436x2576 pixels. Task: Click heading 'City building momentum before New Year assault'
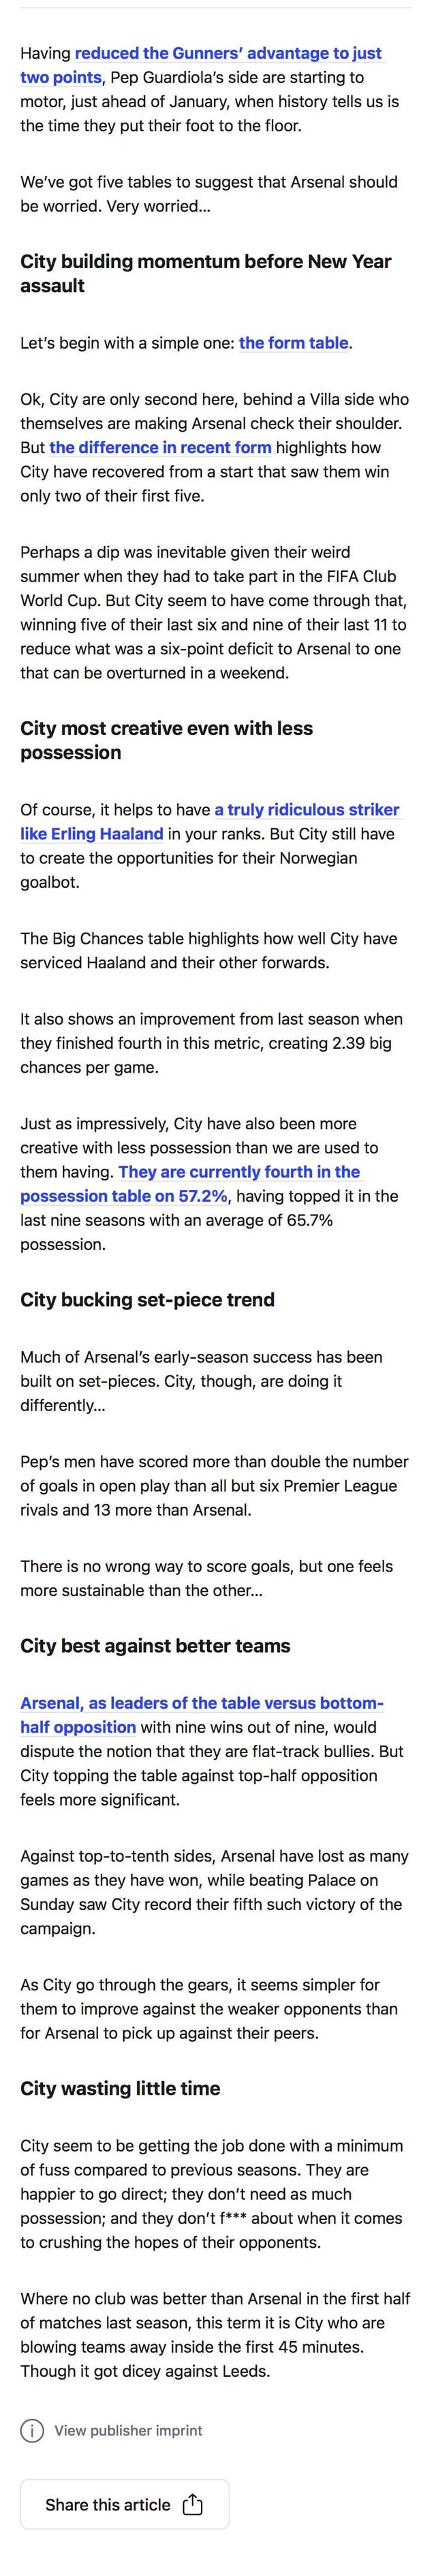(206, 273)
